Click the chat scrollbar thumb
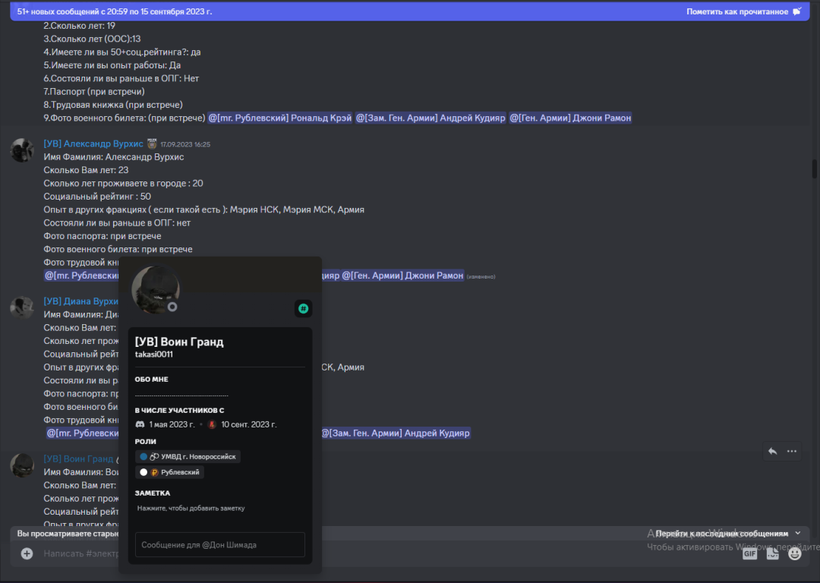Screen dimensions: 820x583 click(x=814, y=169)
